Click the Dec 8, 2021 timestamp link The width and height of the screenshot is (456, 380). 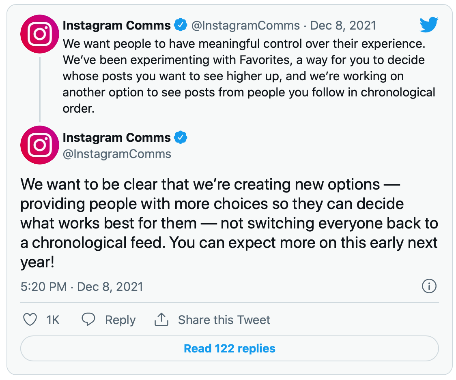pos(343,25)
